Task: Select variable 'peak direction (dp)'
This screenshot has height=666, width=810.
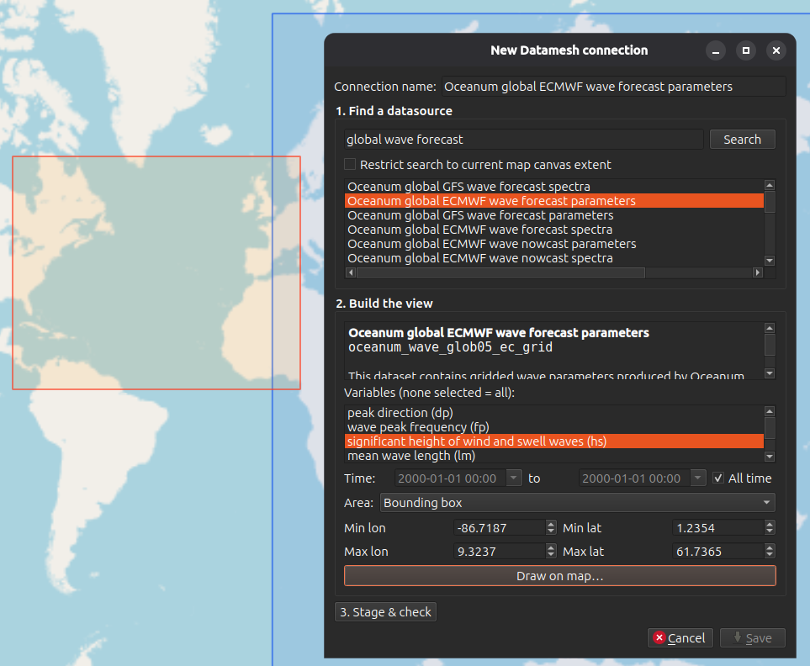Action: click(554, 413)
